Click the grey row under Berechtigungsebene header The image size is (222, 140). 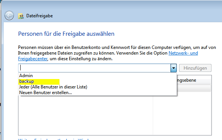[x=194, y=88]
